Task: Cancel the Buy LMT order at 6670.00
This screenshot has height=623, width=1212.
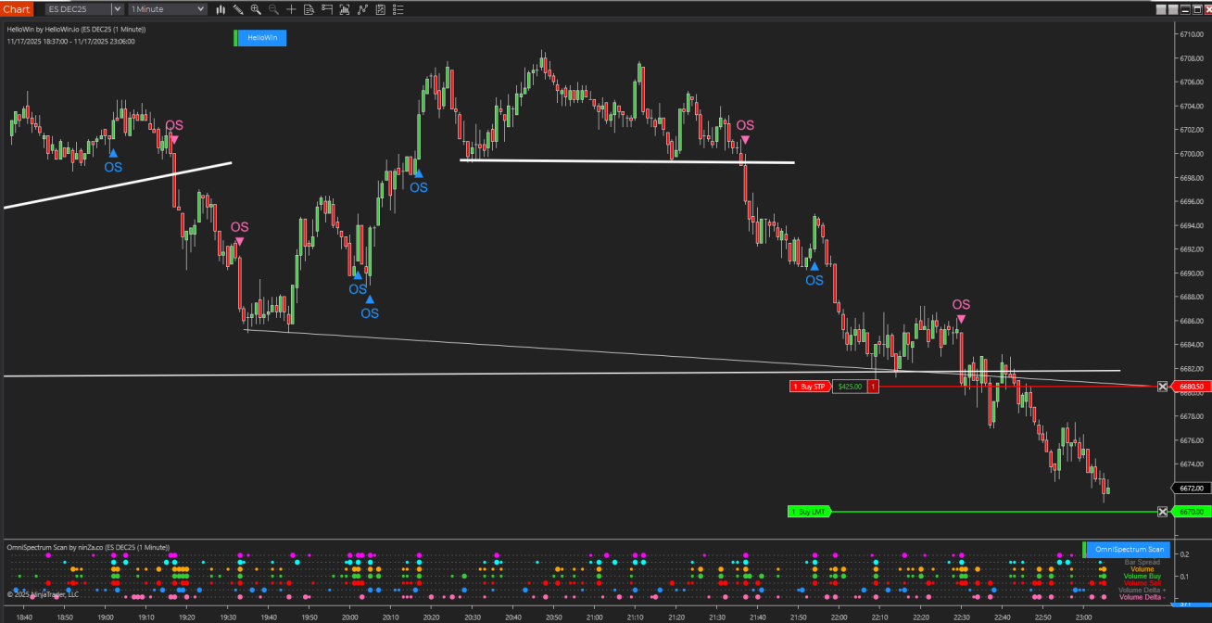Action: 1162,512
